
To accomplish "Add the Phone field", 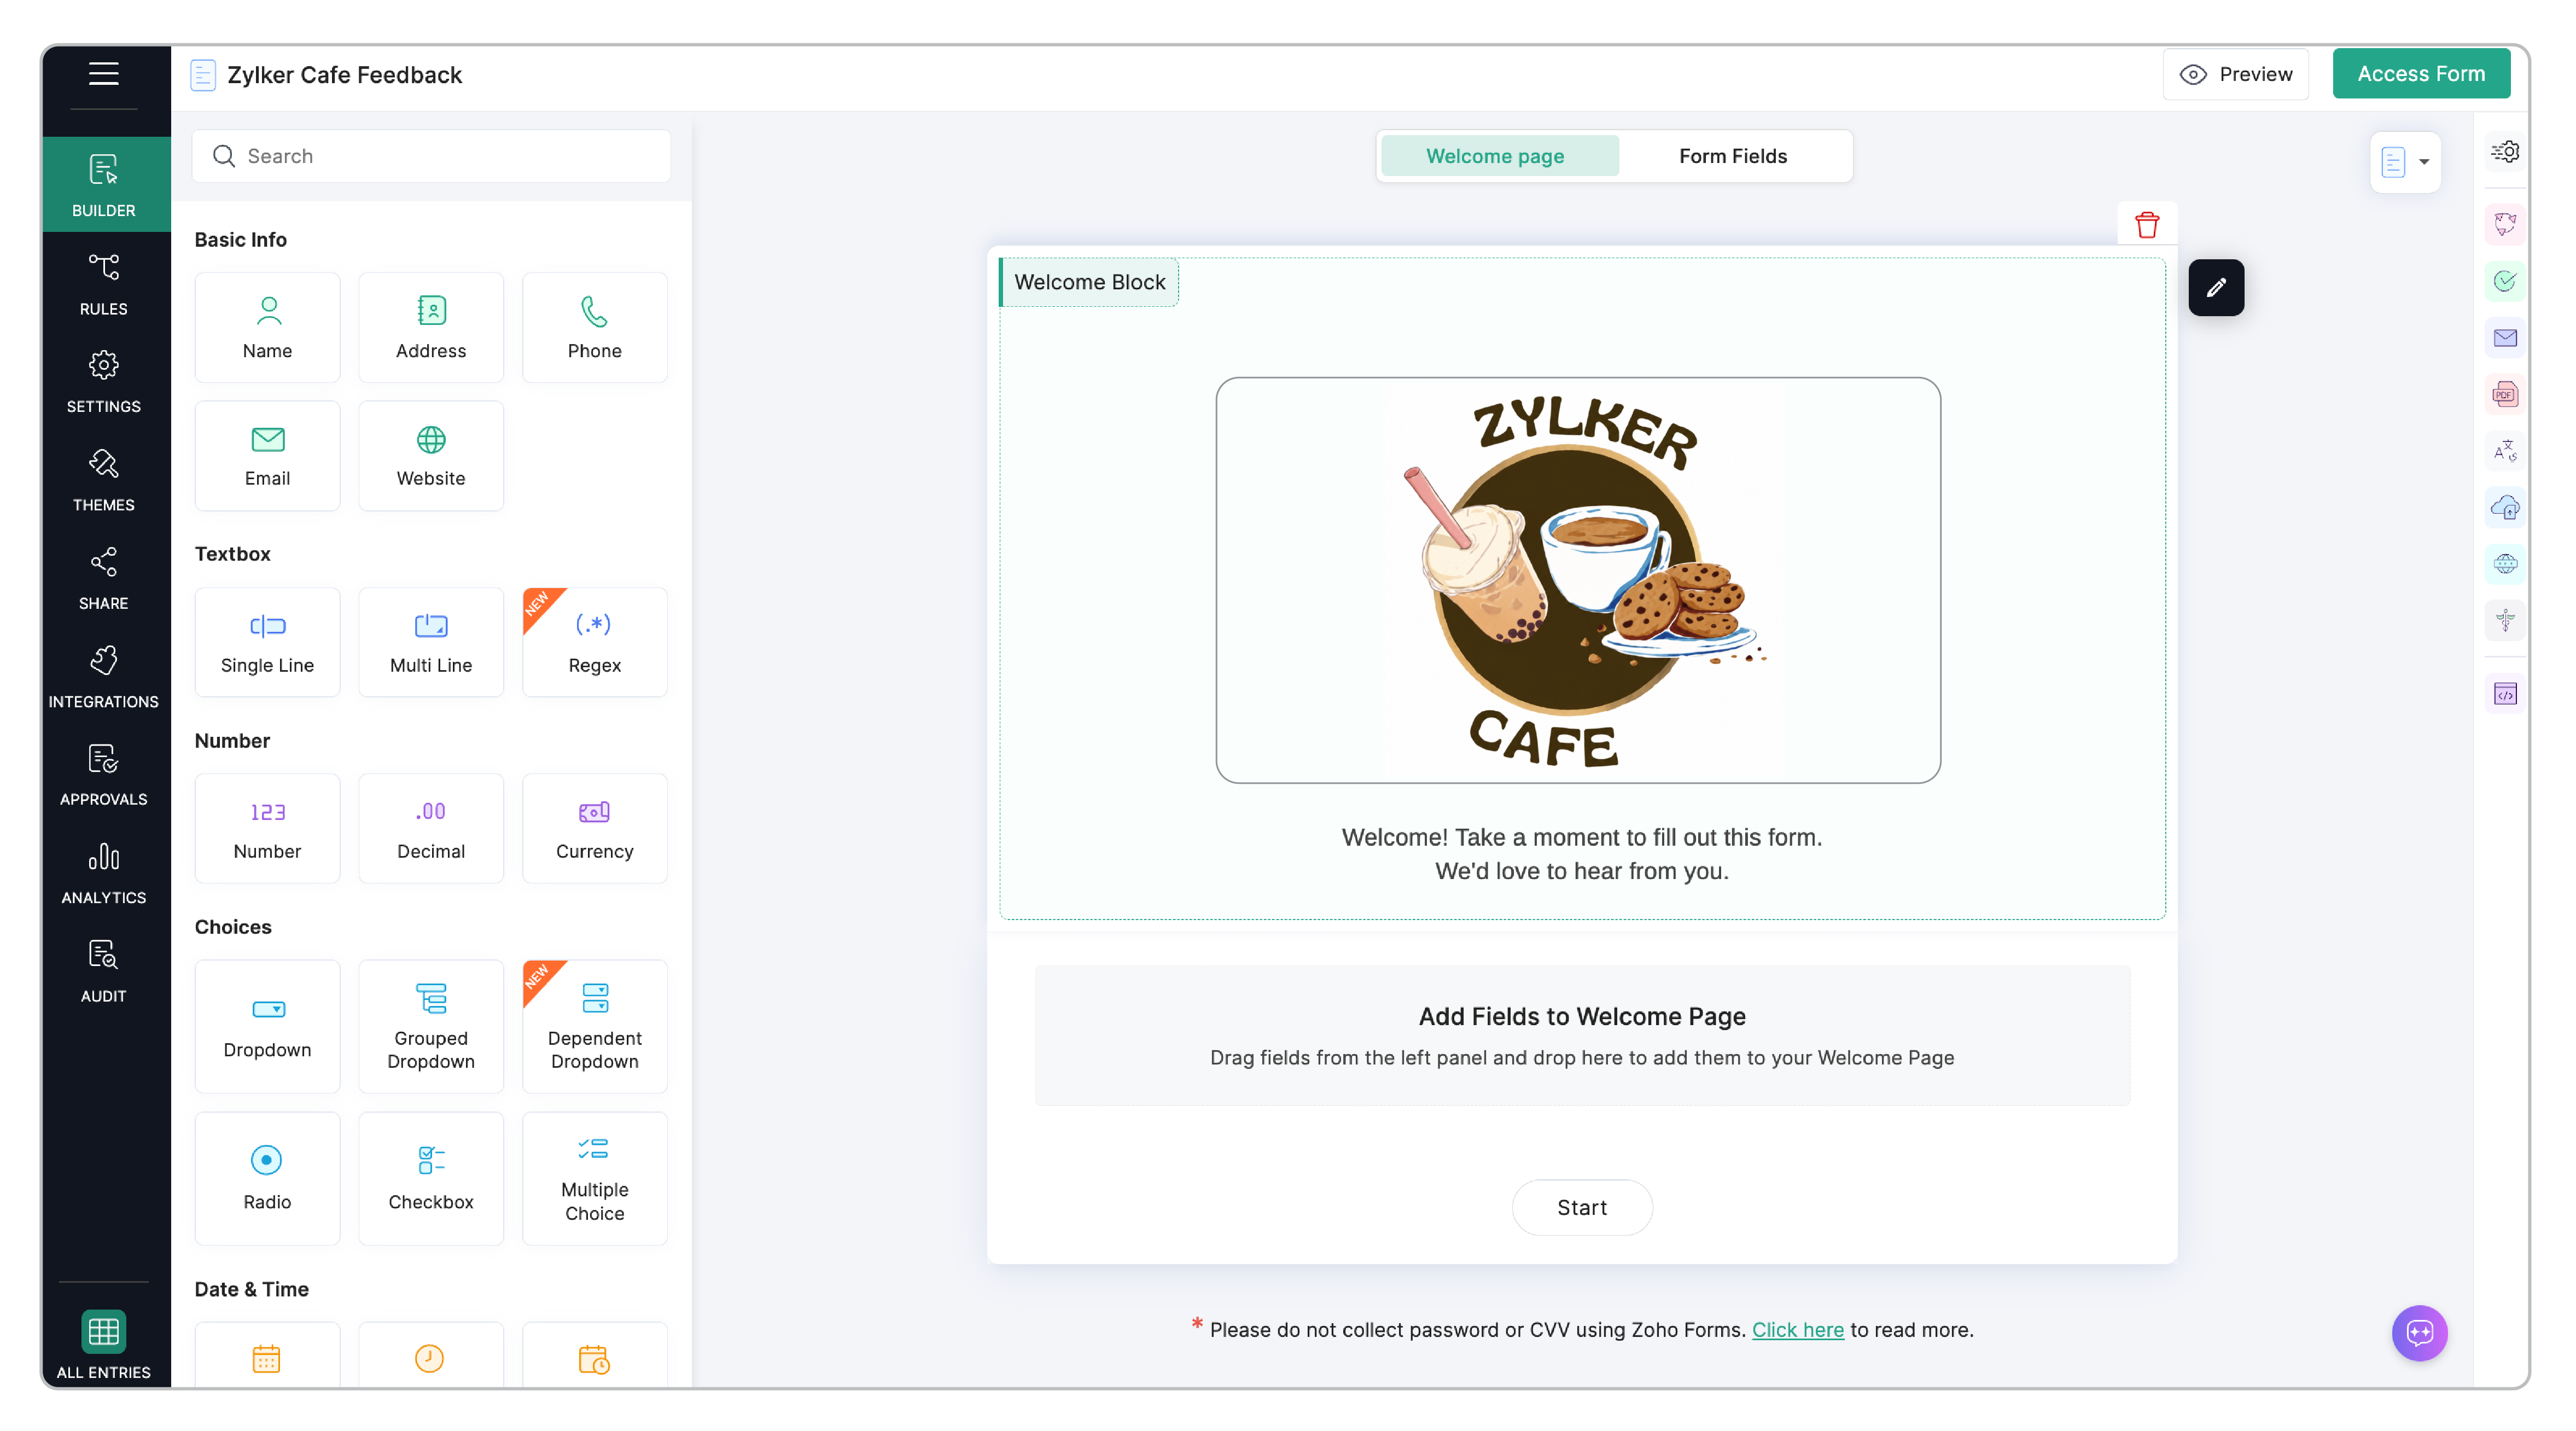I will click(x=594, y=327).
